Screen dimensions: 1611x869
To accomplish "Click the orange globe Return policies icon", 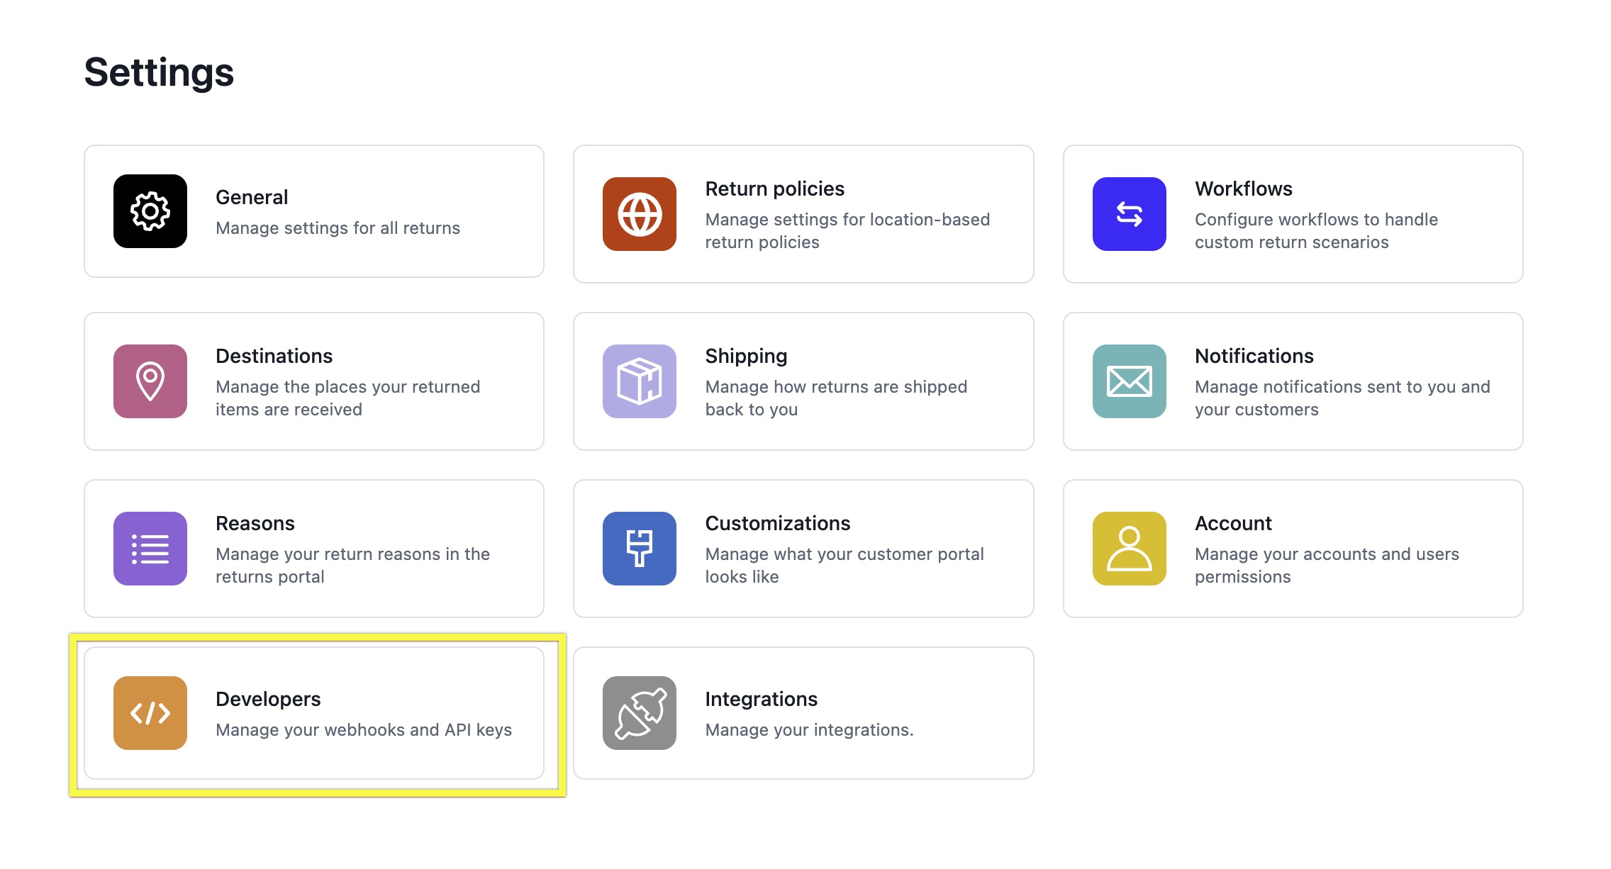I will coord(640,214).
